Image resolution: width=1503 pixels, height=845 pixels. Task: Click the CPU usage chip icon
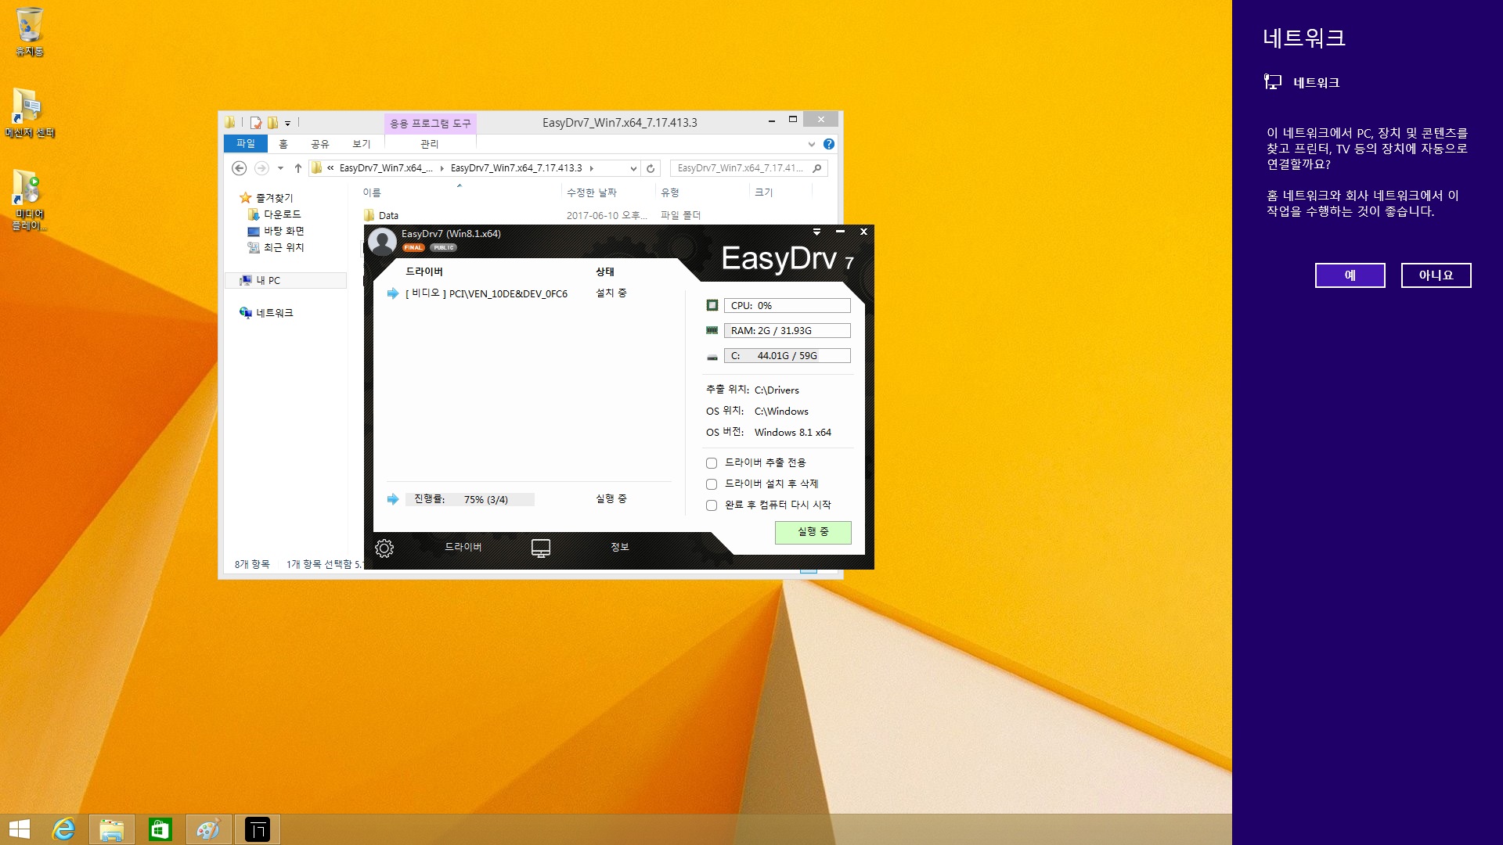click(x=712, y=305)
